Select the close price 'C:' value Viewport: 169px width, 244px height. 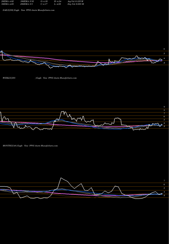[44, 4]
